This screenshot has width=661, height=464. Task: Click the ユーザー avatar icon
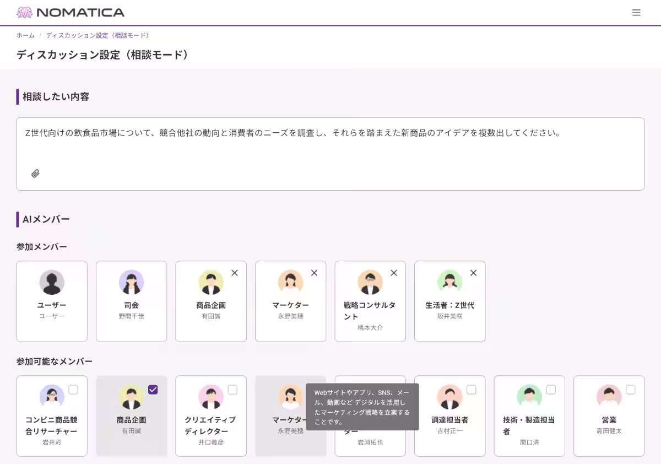pyautogui.click(x=52, y=282)
